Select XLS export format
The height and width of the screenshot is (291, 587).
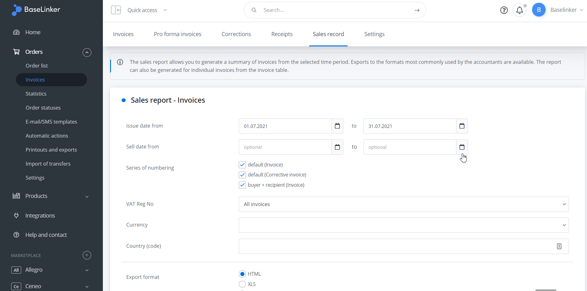[x=242, y=284]
